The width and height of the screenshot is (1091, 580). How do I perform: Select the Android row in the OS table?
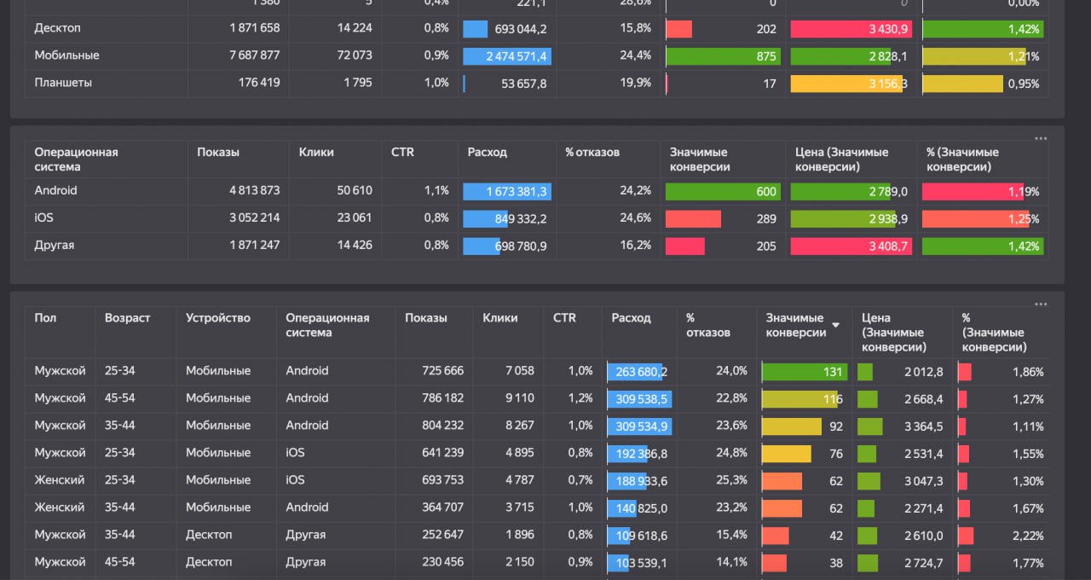pos(56,190)
